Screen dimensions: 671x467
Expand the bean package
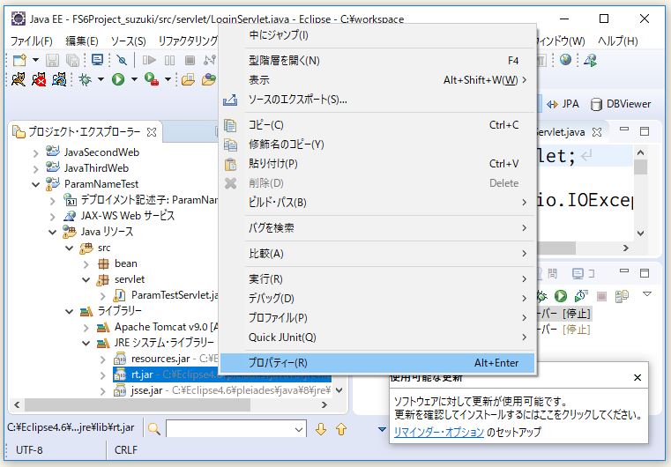click(86, 264)
